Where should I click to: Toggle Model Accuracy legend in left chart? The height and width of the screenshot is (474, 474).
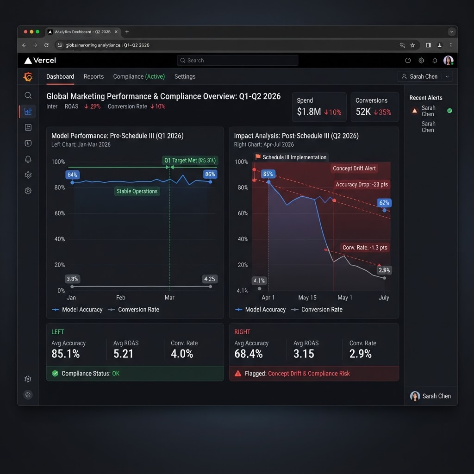77,310
